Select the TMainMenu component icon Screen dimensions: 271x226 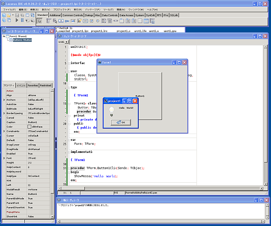(x=48, y=21)
